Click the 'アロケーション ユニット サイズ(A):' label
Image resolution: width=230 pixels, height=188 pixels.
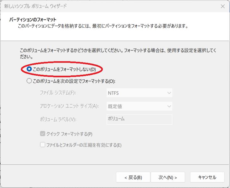[69, 106]
